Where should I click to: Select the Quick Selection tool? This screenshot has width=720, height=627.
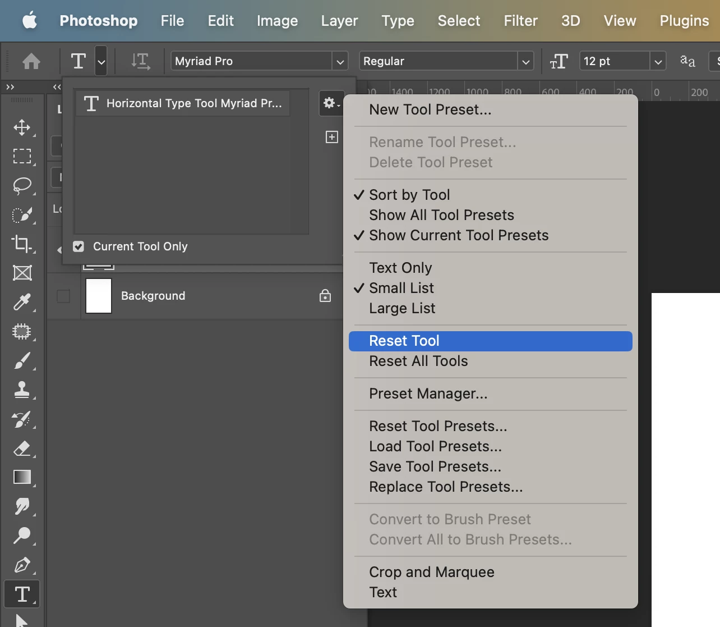(x=22, y=215)
